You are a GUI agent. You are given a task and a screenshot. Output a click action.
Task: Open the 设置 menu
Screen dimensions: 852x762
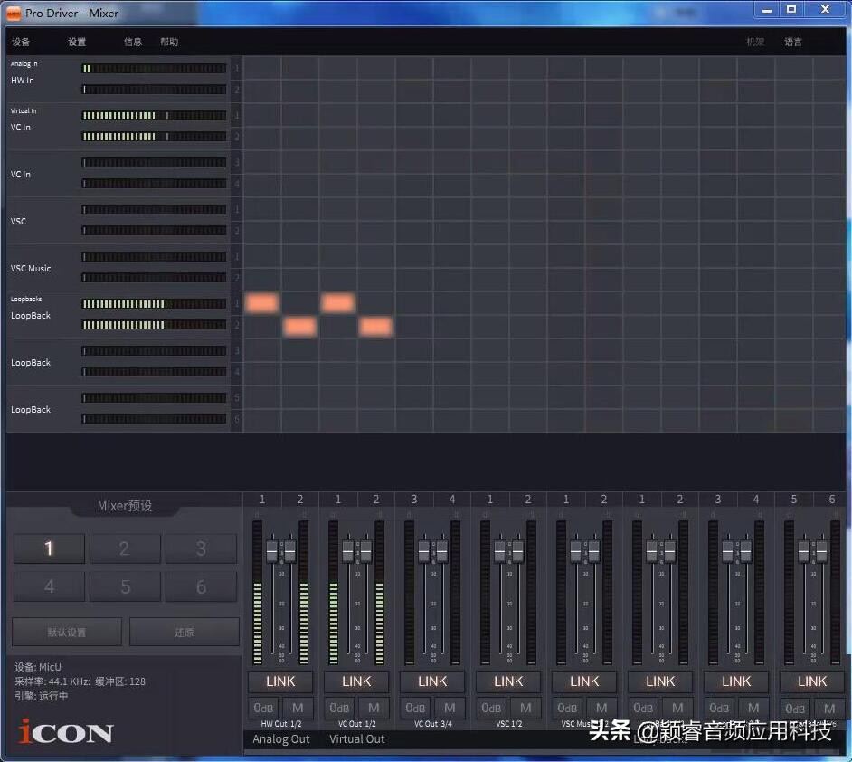click(x=77, y=42)
